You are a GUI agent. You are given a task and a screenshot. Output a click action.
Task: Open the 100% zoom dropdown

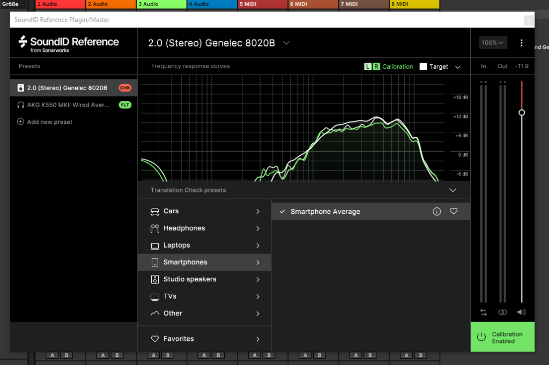[493, 43]
